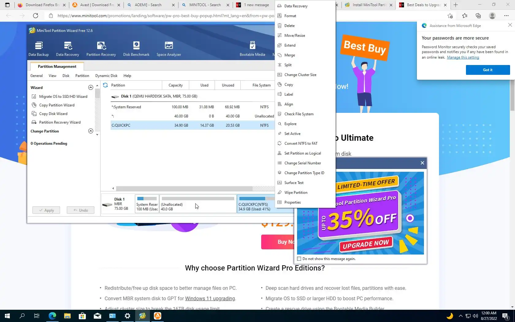
Task: Choose Format from context menu
Action: coord(305,16)
